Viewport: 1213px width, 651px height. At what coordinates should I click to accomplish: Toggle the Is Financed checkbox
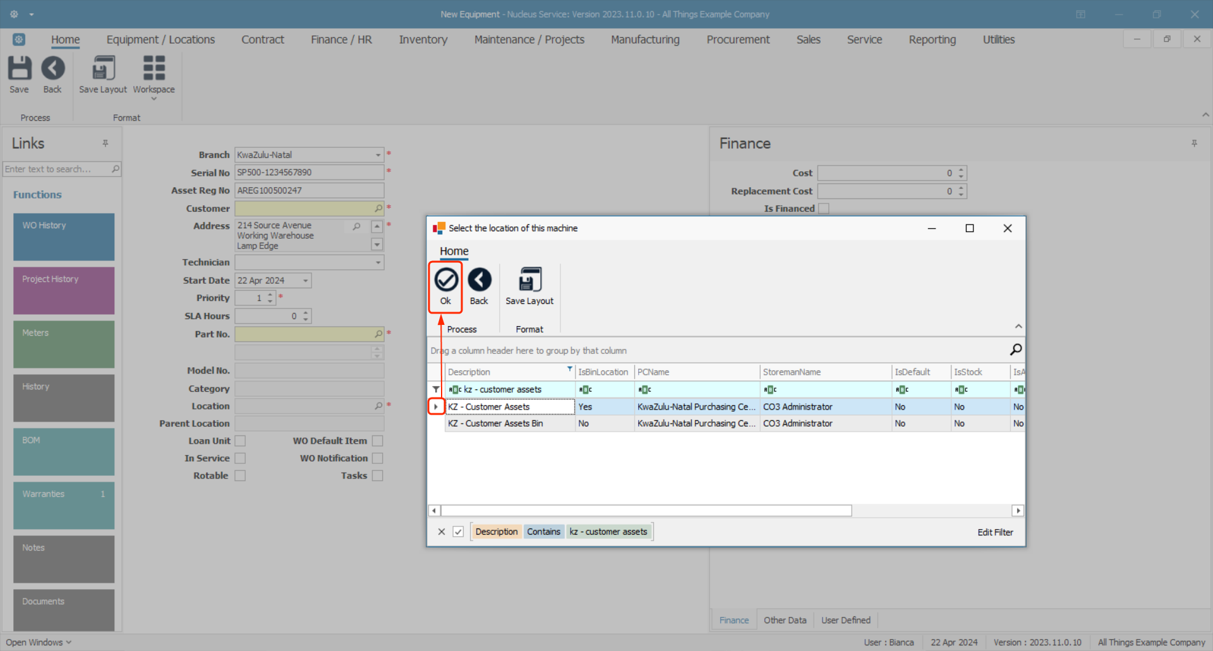pos(824,209)
